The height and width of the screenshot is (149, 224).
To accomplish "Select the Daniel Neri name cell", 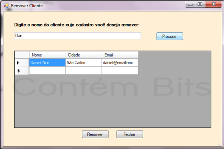I will 47,63.
